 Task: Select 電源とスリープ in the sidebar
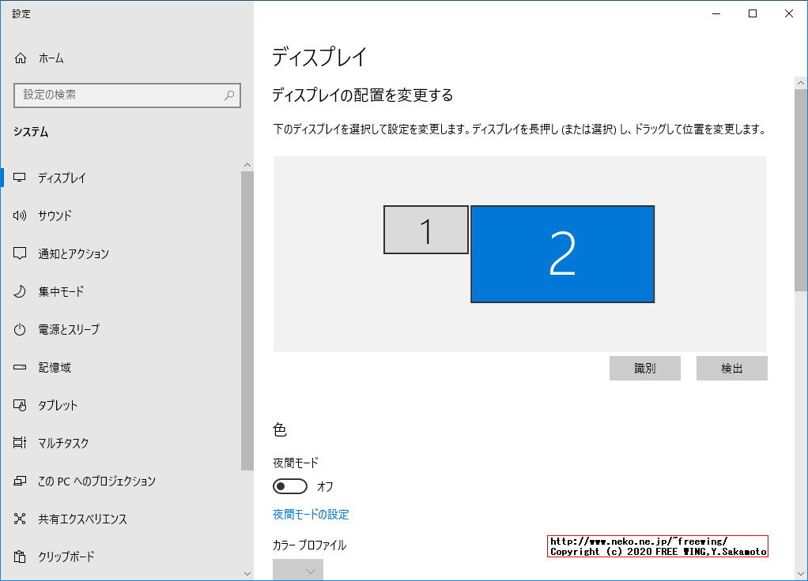21,329
